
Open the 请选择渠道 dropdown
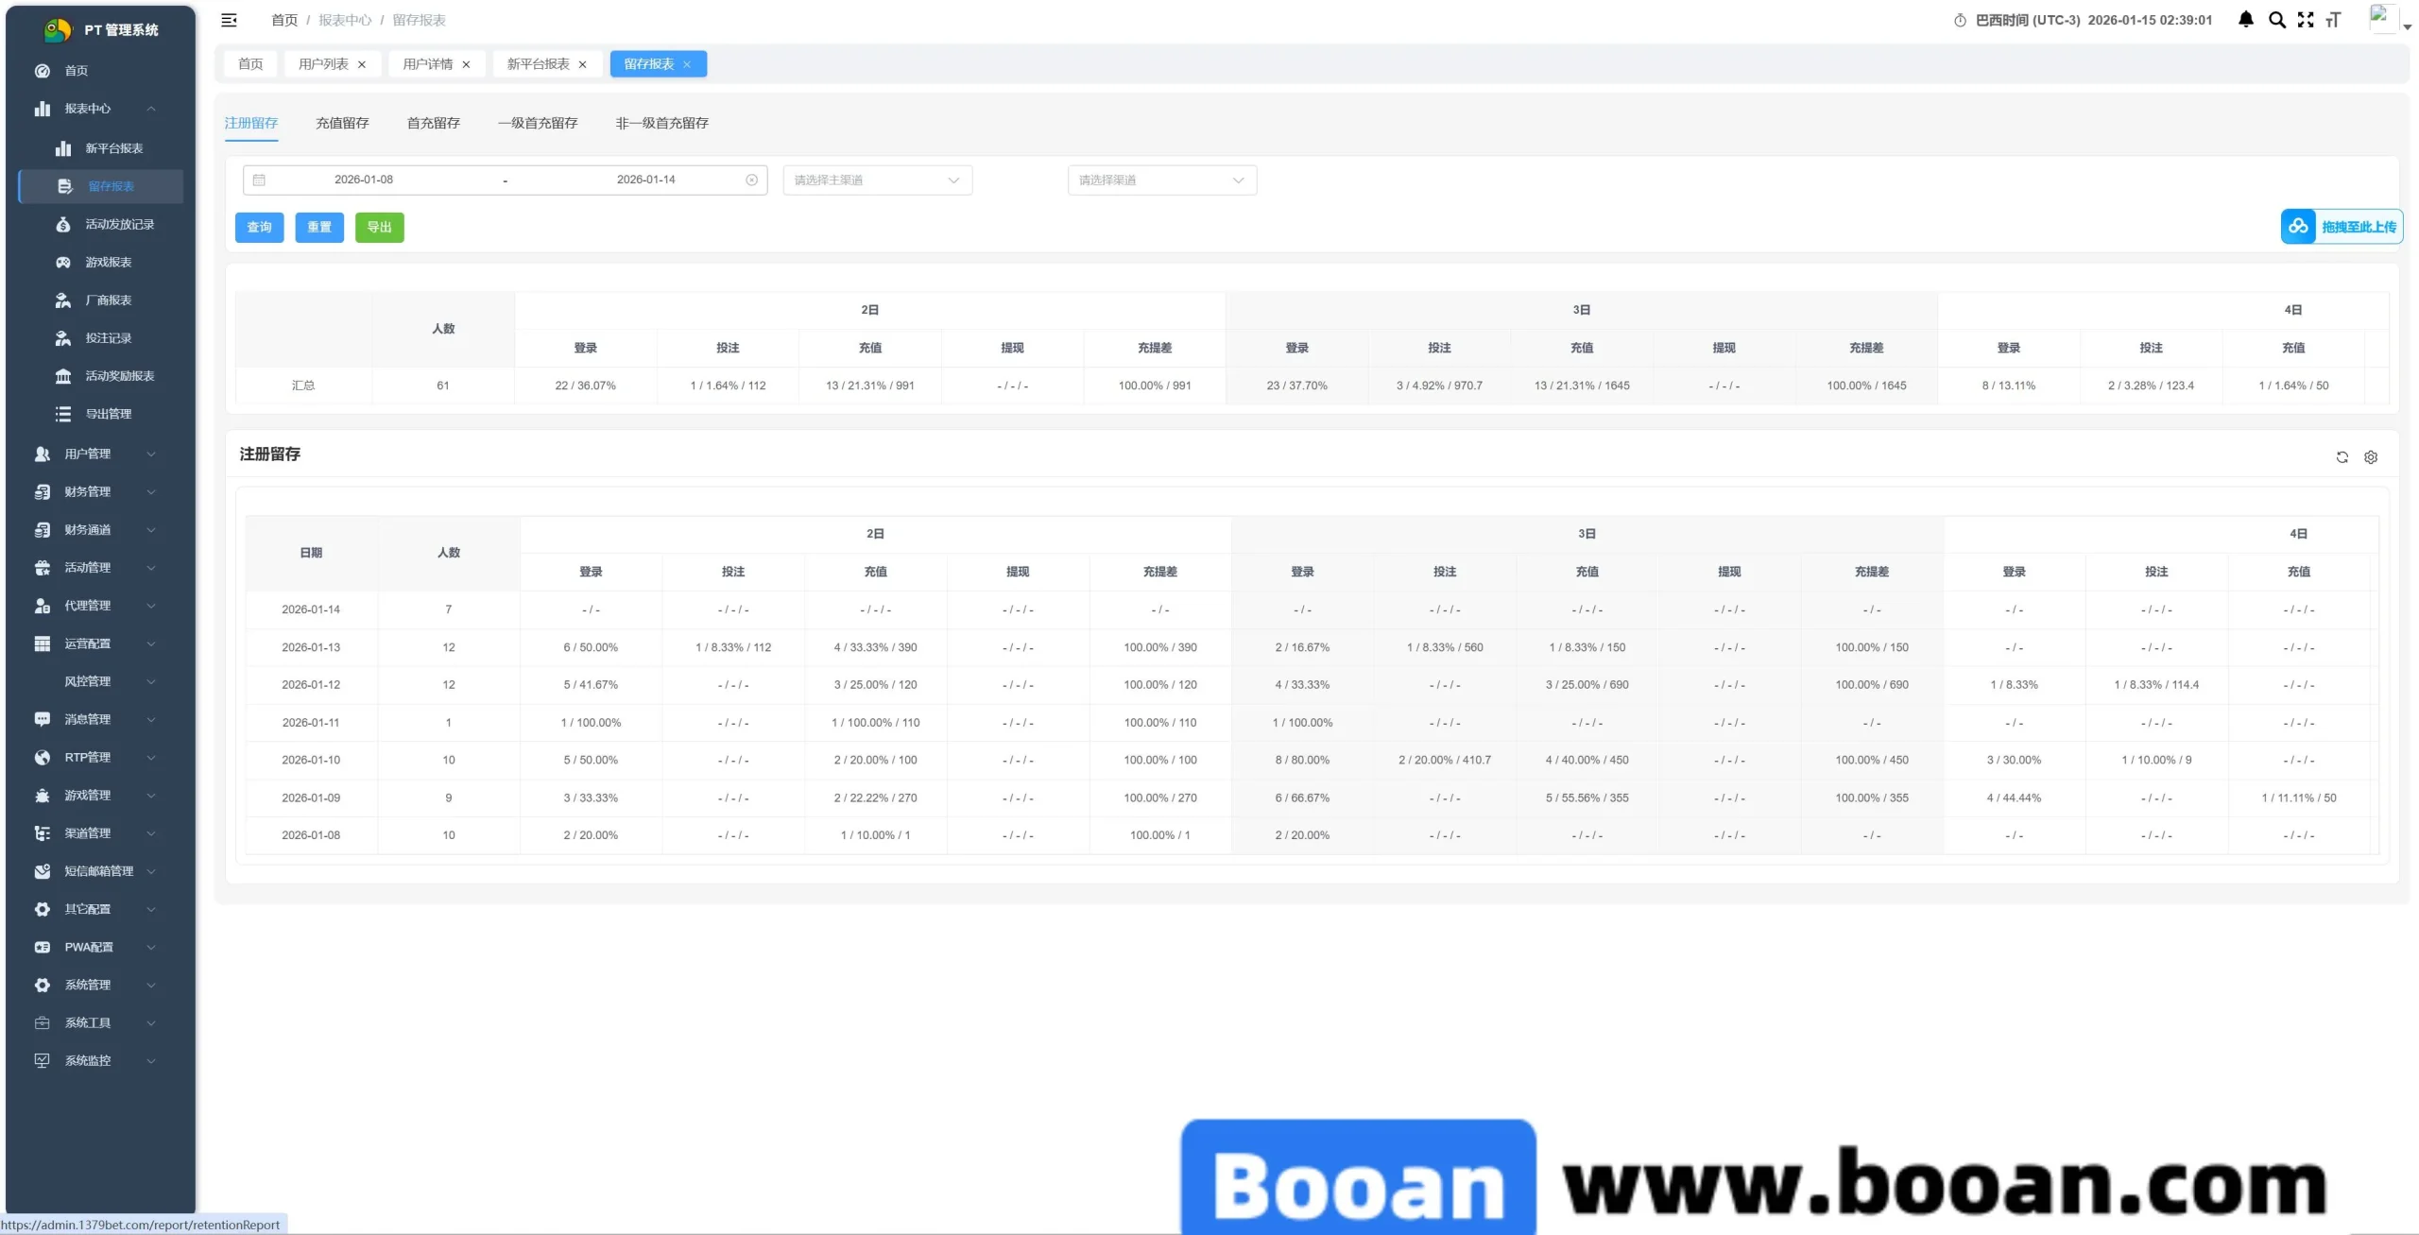pos(1161,180)
